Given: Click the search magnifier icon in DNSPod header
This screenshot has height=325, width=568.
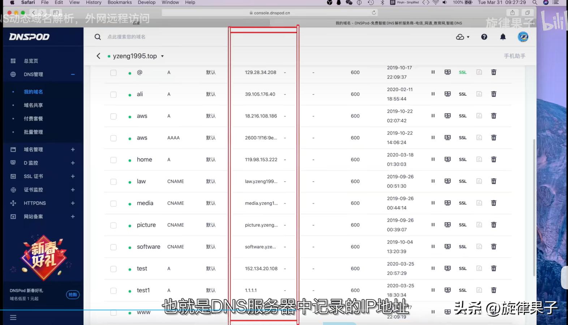Looking at the screenshot, I should click(98, 37).
